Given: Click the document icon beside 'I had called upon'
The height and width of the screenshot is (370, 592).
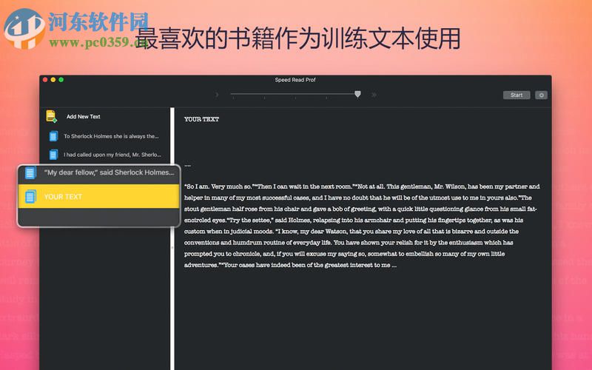Looking at the screenshot, I should click(53, 155).
